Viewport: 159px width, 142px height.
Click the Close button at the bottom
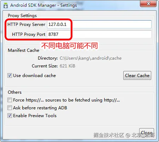[x=147, y=133]
